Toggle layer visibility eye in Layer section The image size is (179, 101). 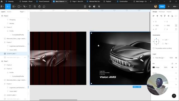point(176,58)
